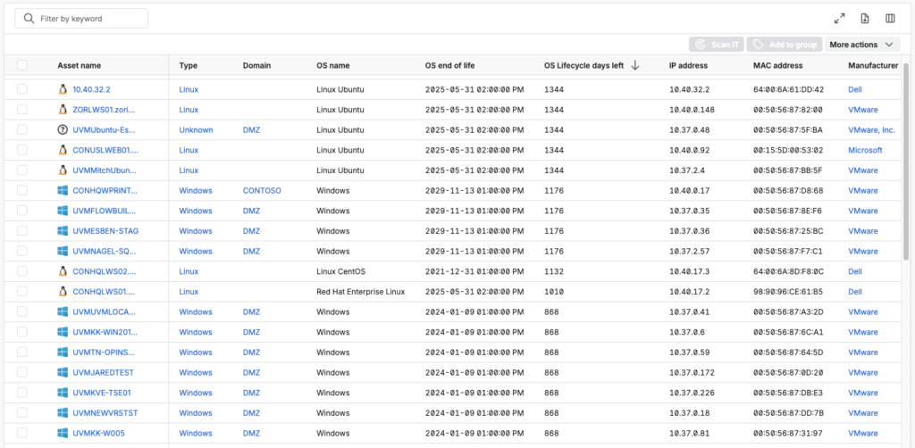
Task: Click IP address 10.37.0.172
Action: coord(692,372)
